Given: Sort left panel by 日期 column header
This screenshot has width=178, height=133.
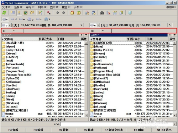Looking at the screenshot, I should [x=69, y=39].
